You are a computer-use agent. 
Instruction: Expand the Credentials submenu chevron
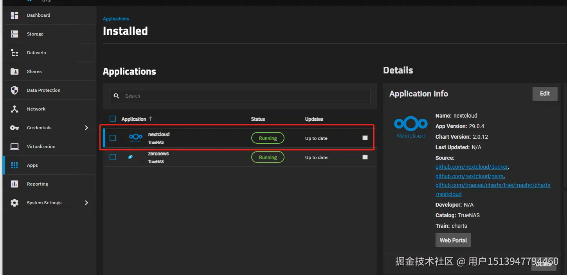click(x=86, y=128)
